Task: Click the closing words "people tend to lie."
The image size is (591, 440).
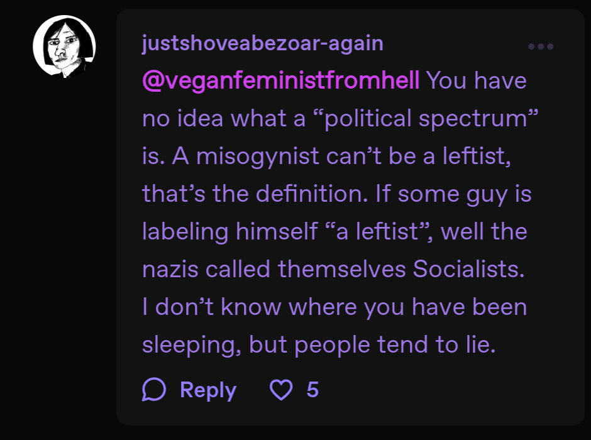Action: pos(395,344)
